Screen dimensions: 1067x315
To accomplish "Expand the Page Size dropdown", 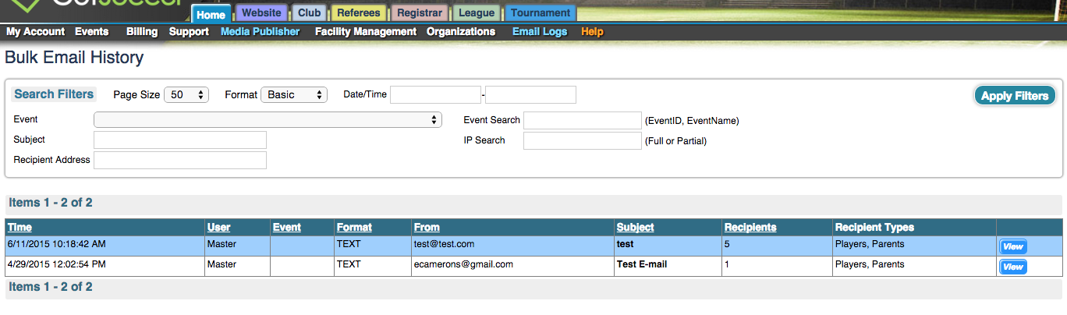I will 186,94.
